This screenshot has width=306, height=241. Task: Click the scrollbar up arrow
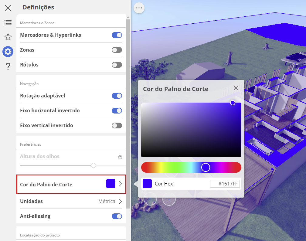[x=128, y=17]
